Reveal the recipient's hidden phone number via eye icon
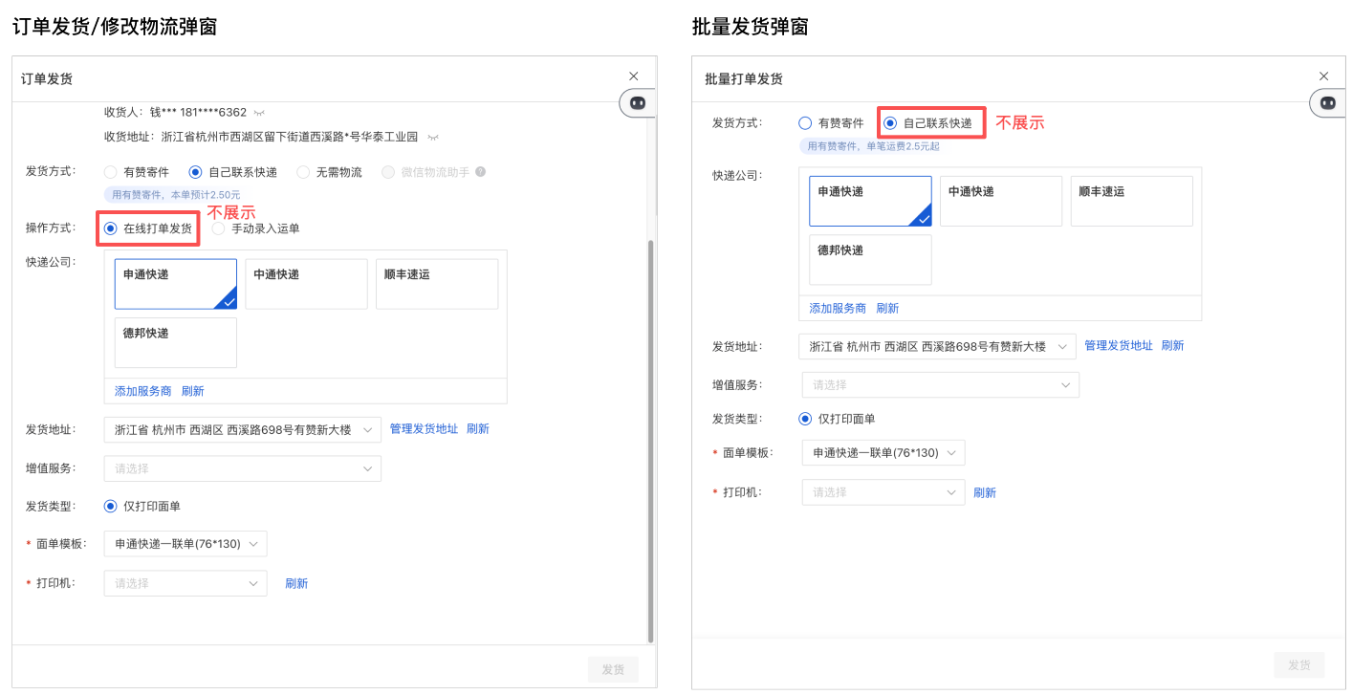1352x695 pixels. click(259, 112)
